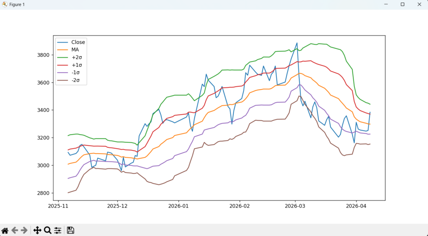The image size is (428, 236).
Task: Click the orange MA swatch in legend
Action: [63, 50]
